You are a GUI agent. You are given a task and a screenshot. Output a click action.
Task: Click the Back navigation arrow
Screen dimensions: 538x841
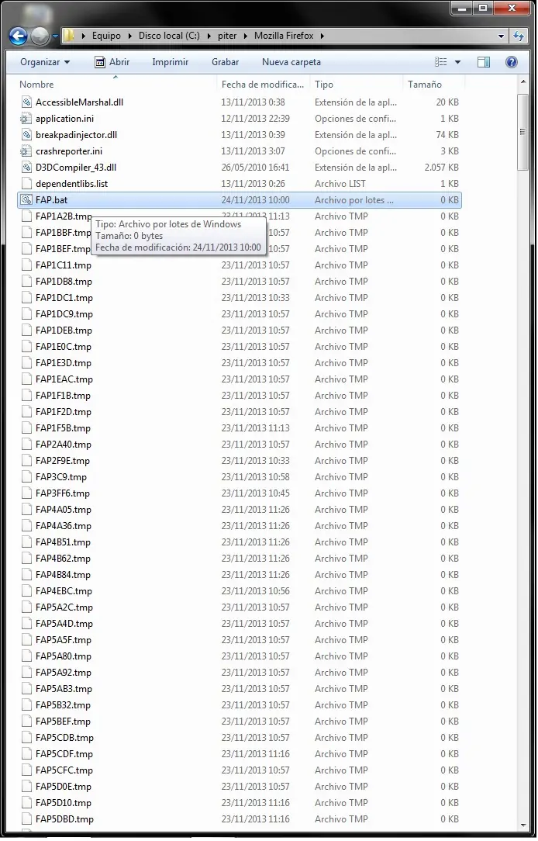19,36
